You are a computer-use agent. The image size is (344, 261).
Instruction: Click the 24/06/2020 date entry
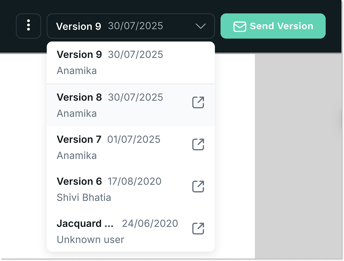point(150,224)
